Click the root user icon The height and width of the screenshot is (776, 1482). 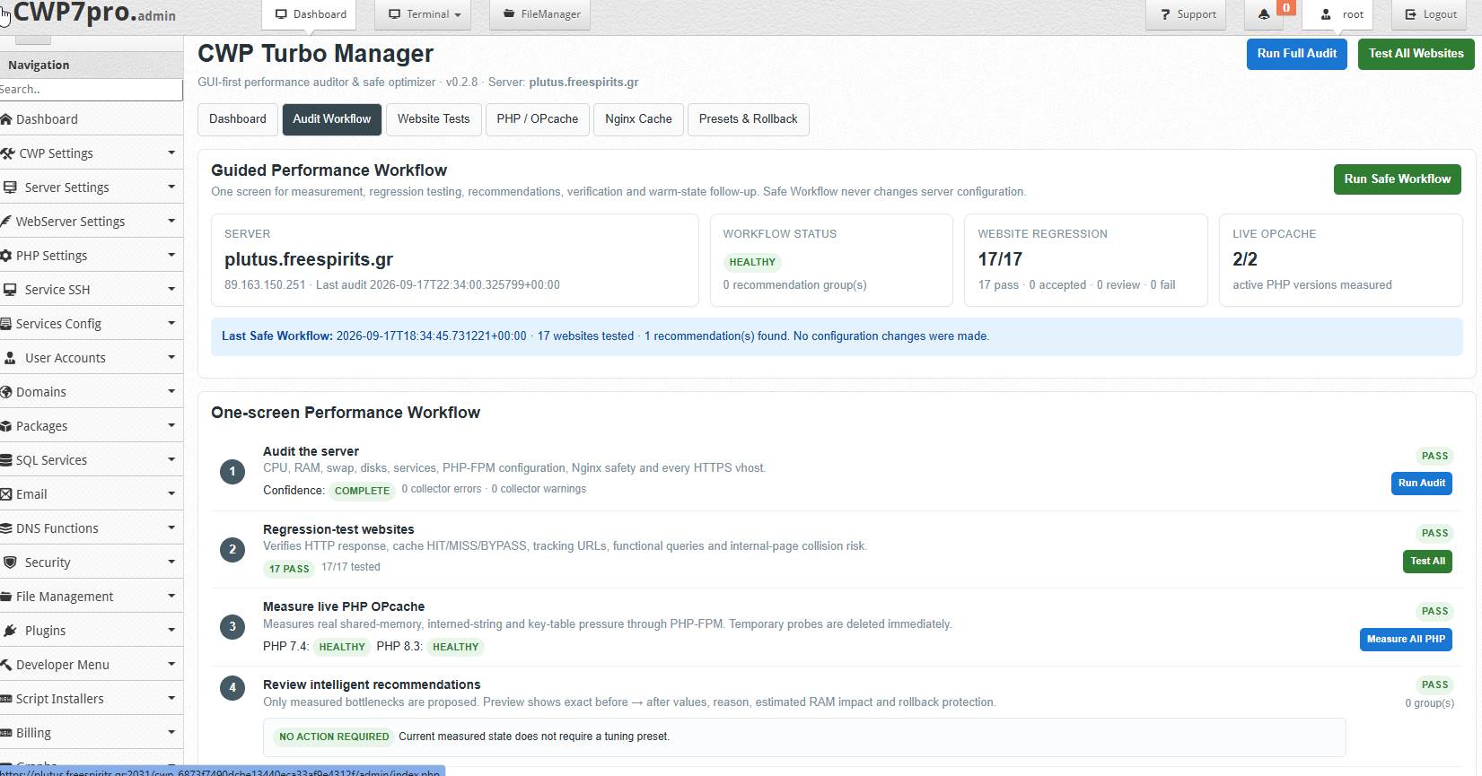click(1326, 14)
